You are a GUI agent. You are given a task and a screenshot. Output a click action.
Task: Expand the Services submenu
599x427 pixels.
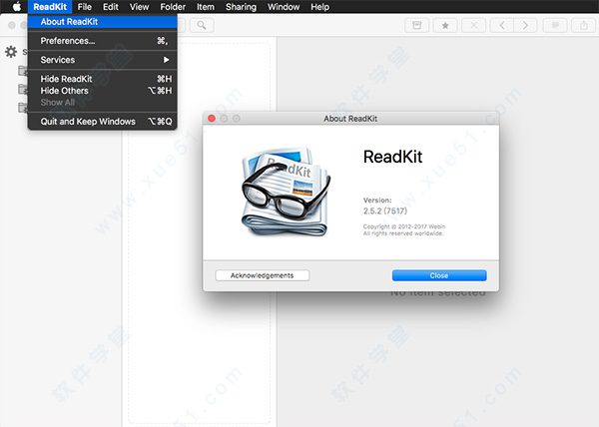click(103, 60)
